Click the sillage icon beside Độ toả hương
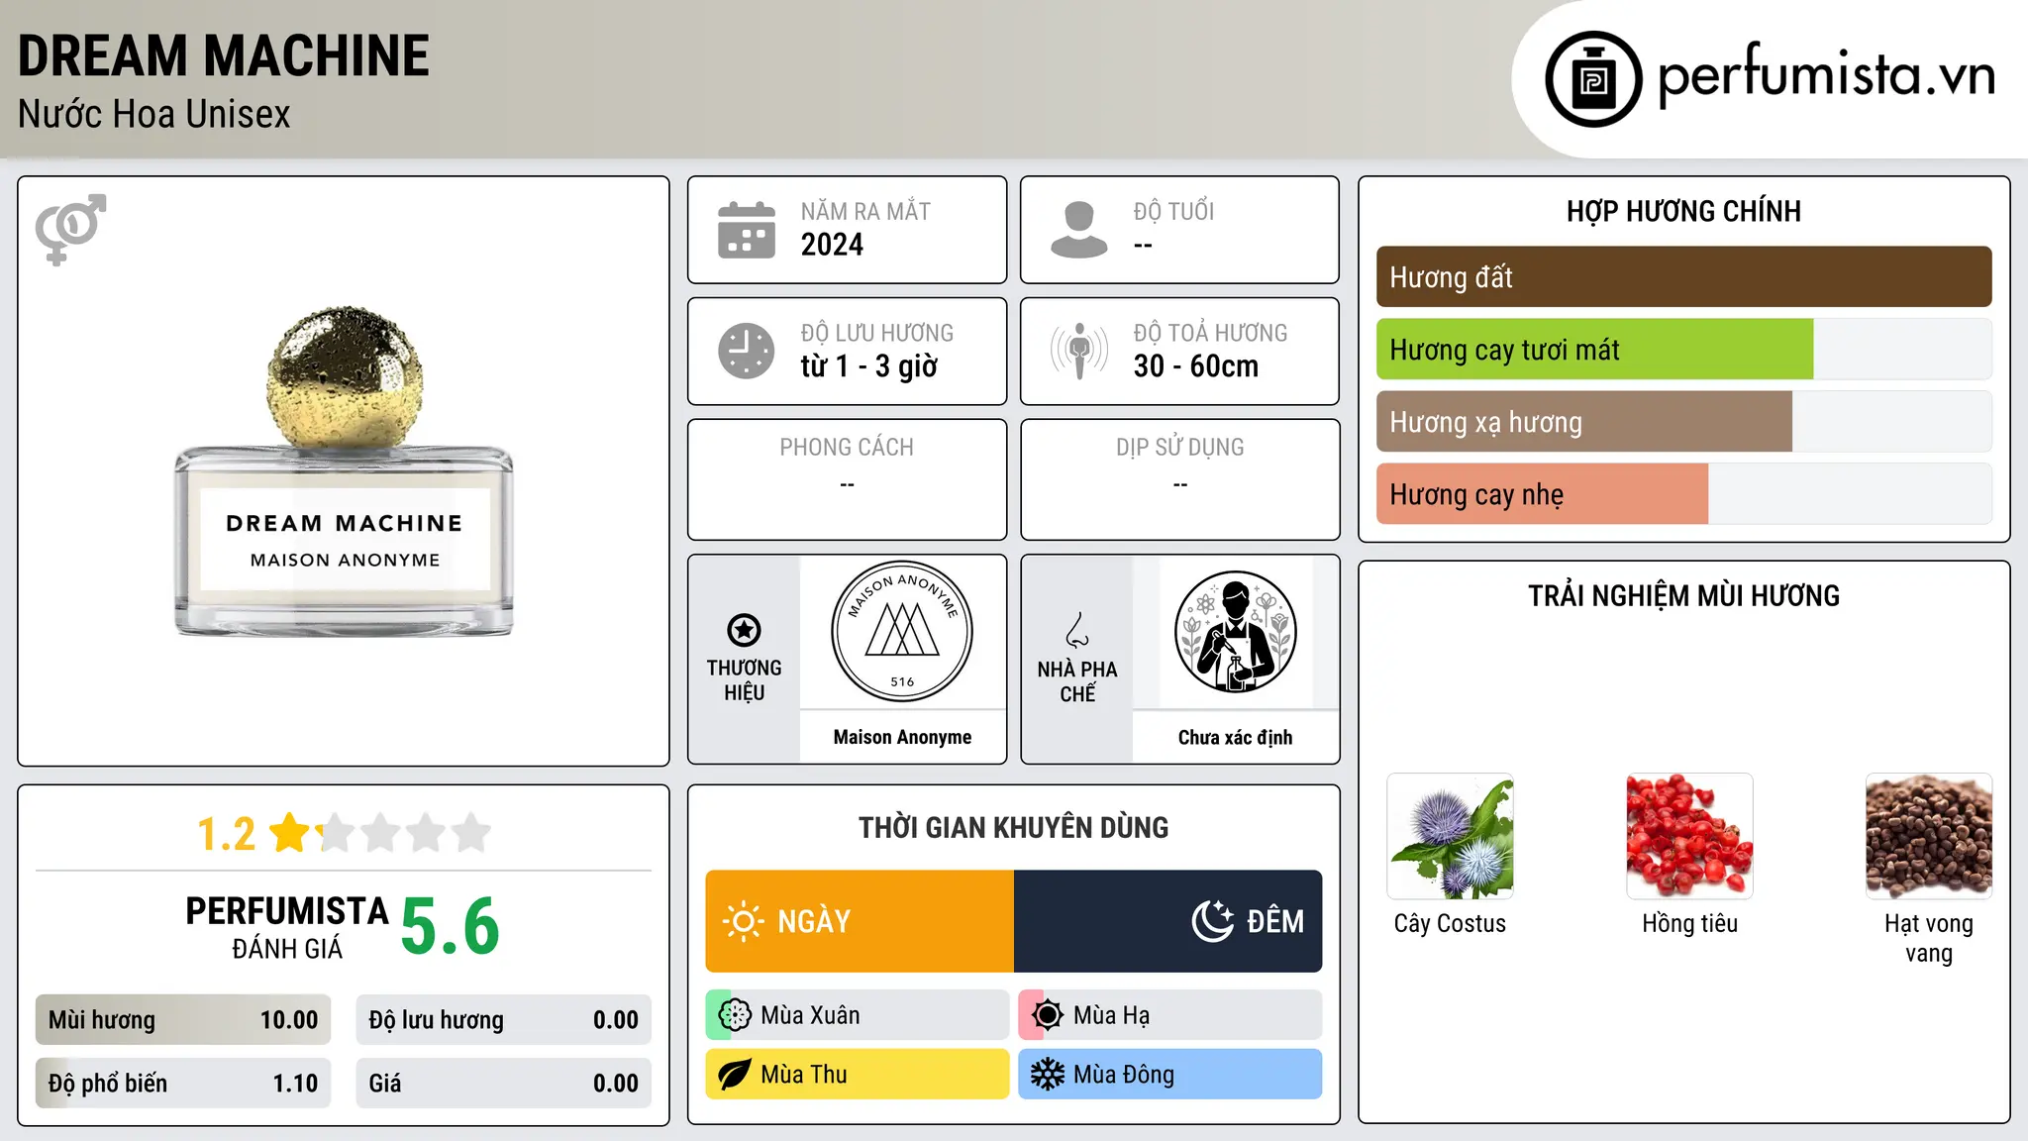 (1079, 351)
